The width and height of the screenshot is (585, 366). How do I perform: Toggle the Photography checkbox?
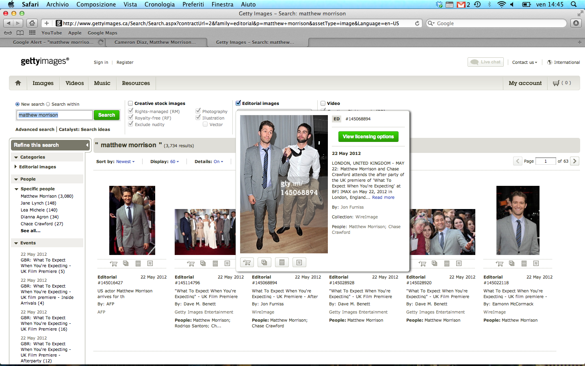[x=198, y=111]
